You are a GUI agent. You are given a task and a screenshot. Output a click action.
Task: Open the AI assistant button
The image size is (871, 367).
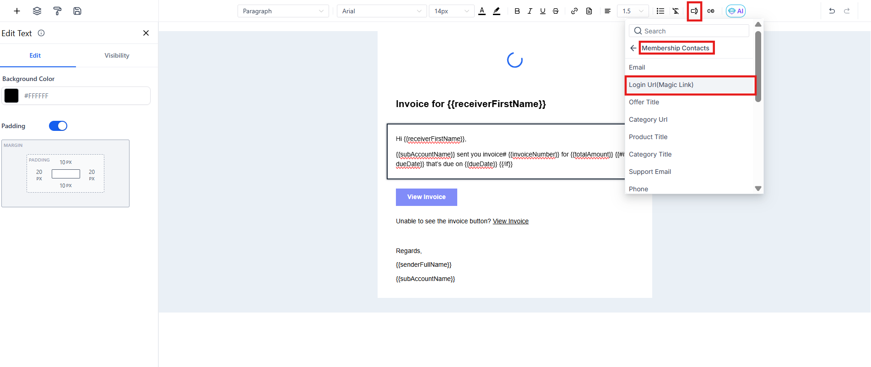[736, 11]
